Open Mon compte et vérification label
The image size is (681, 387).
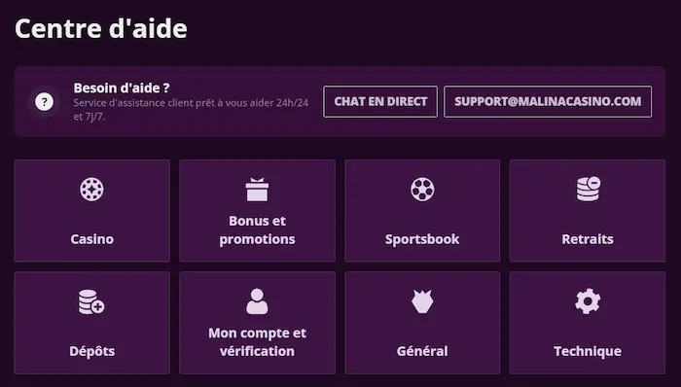click(257, 342)
